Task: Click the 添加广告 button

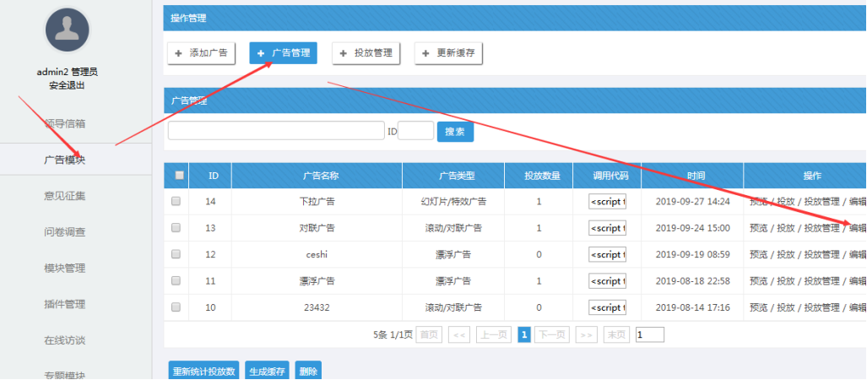Action: [x=202, y=53]
